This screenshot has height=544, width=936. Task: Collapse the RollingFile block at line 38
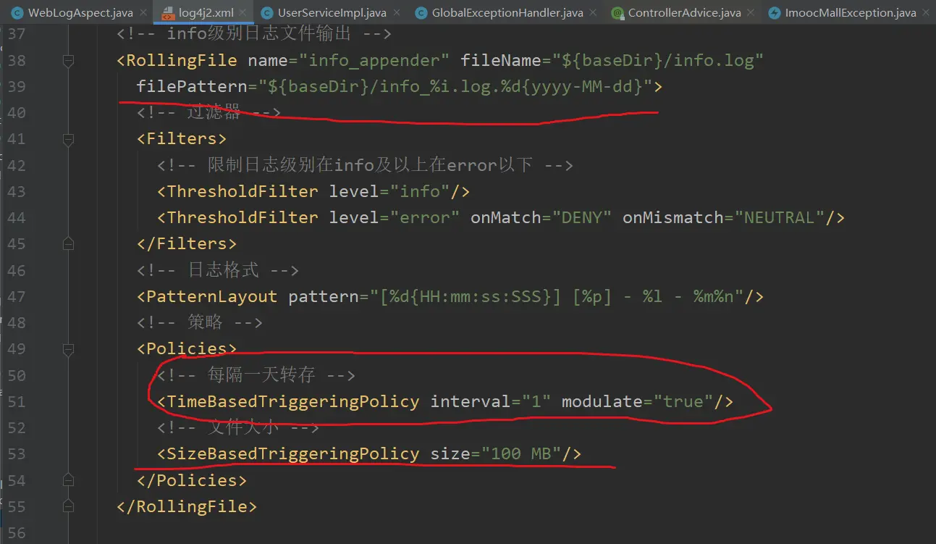point(68,61)
